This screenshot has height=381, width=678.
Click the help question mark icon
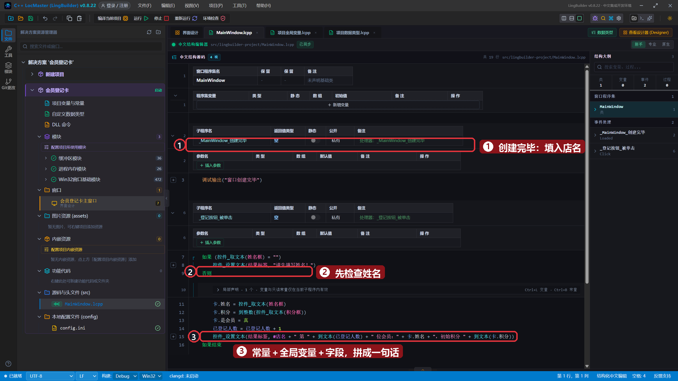[x=8, y=364]
